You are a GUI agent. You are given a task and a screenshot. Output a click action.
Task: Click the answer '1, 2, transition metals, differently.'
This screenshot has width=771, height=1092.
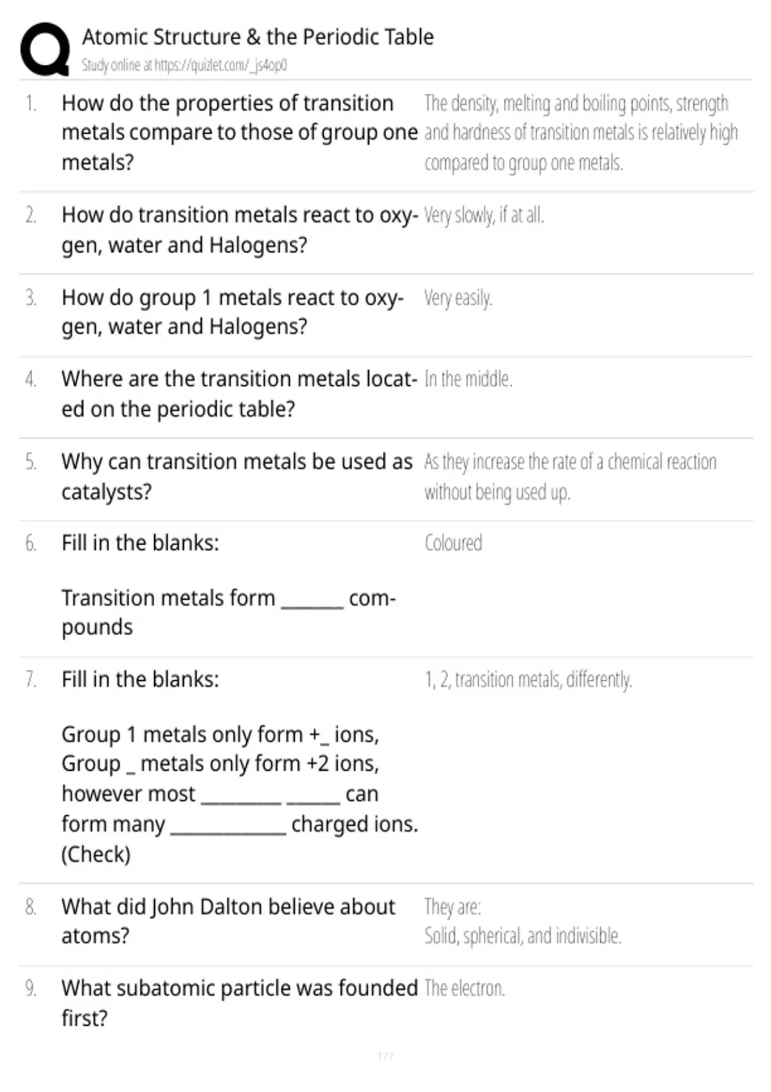click(x=528, y=680)
